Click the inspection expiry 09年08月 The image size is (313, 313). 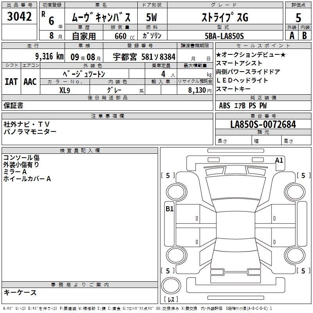[86, 57]
